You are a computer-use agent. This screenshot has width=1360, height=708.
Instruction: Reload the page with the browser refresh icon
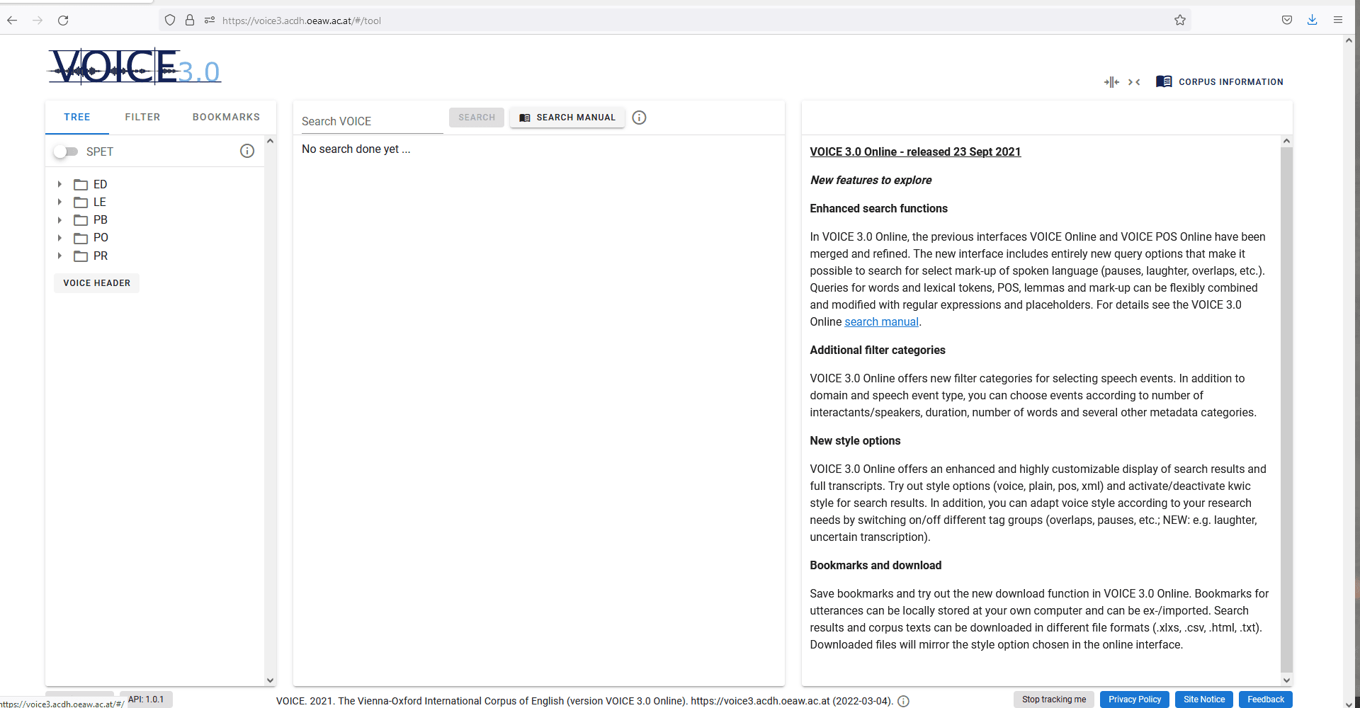(x=63, y=21)
